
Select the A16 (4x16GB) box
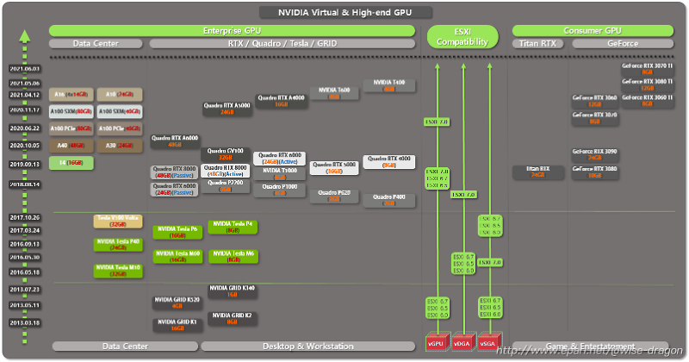click(71, 94)
